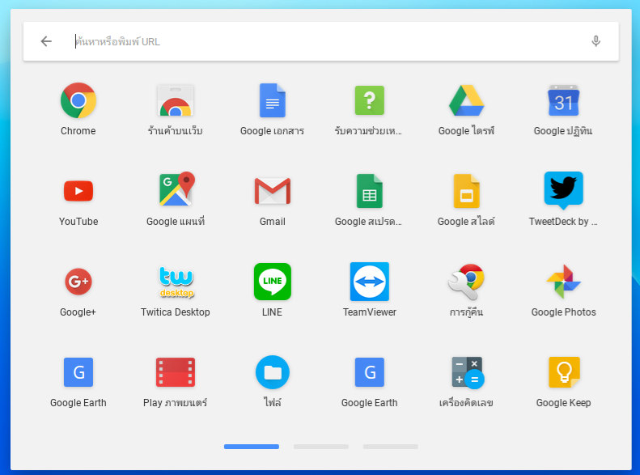Open Google Keep lightbulb icon
Image resolution: width=640 pixels, height=475 pixels.
tap(564, 372)
